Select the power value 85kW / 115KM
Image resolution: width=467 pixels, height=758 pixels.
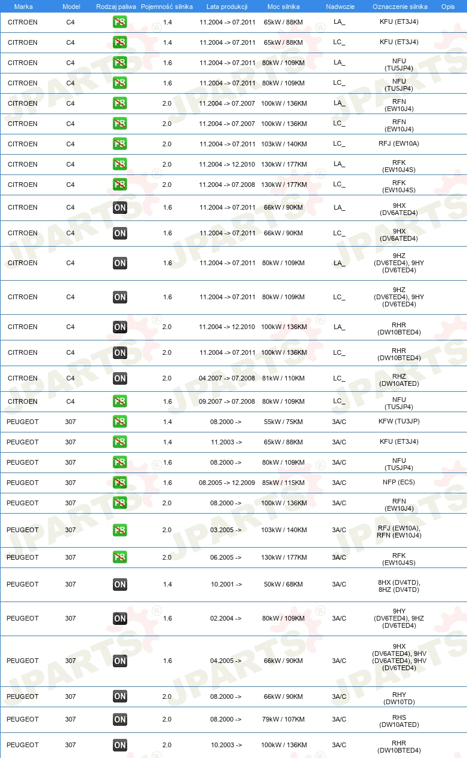284,483
